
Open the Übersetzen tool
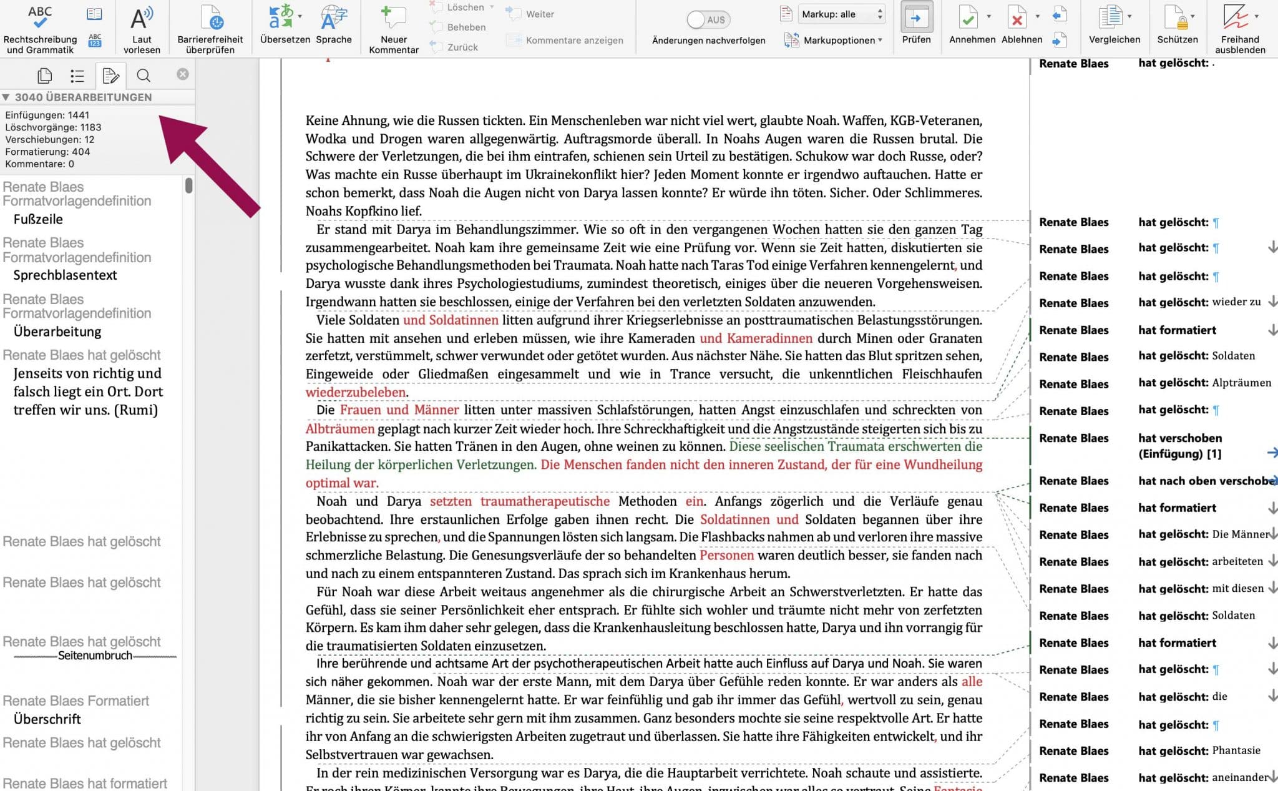285,18
